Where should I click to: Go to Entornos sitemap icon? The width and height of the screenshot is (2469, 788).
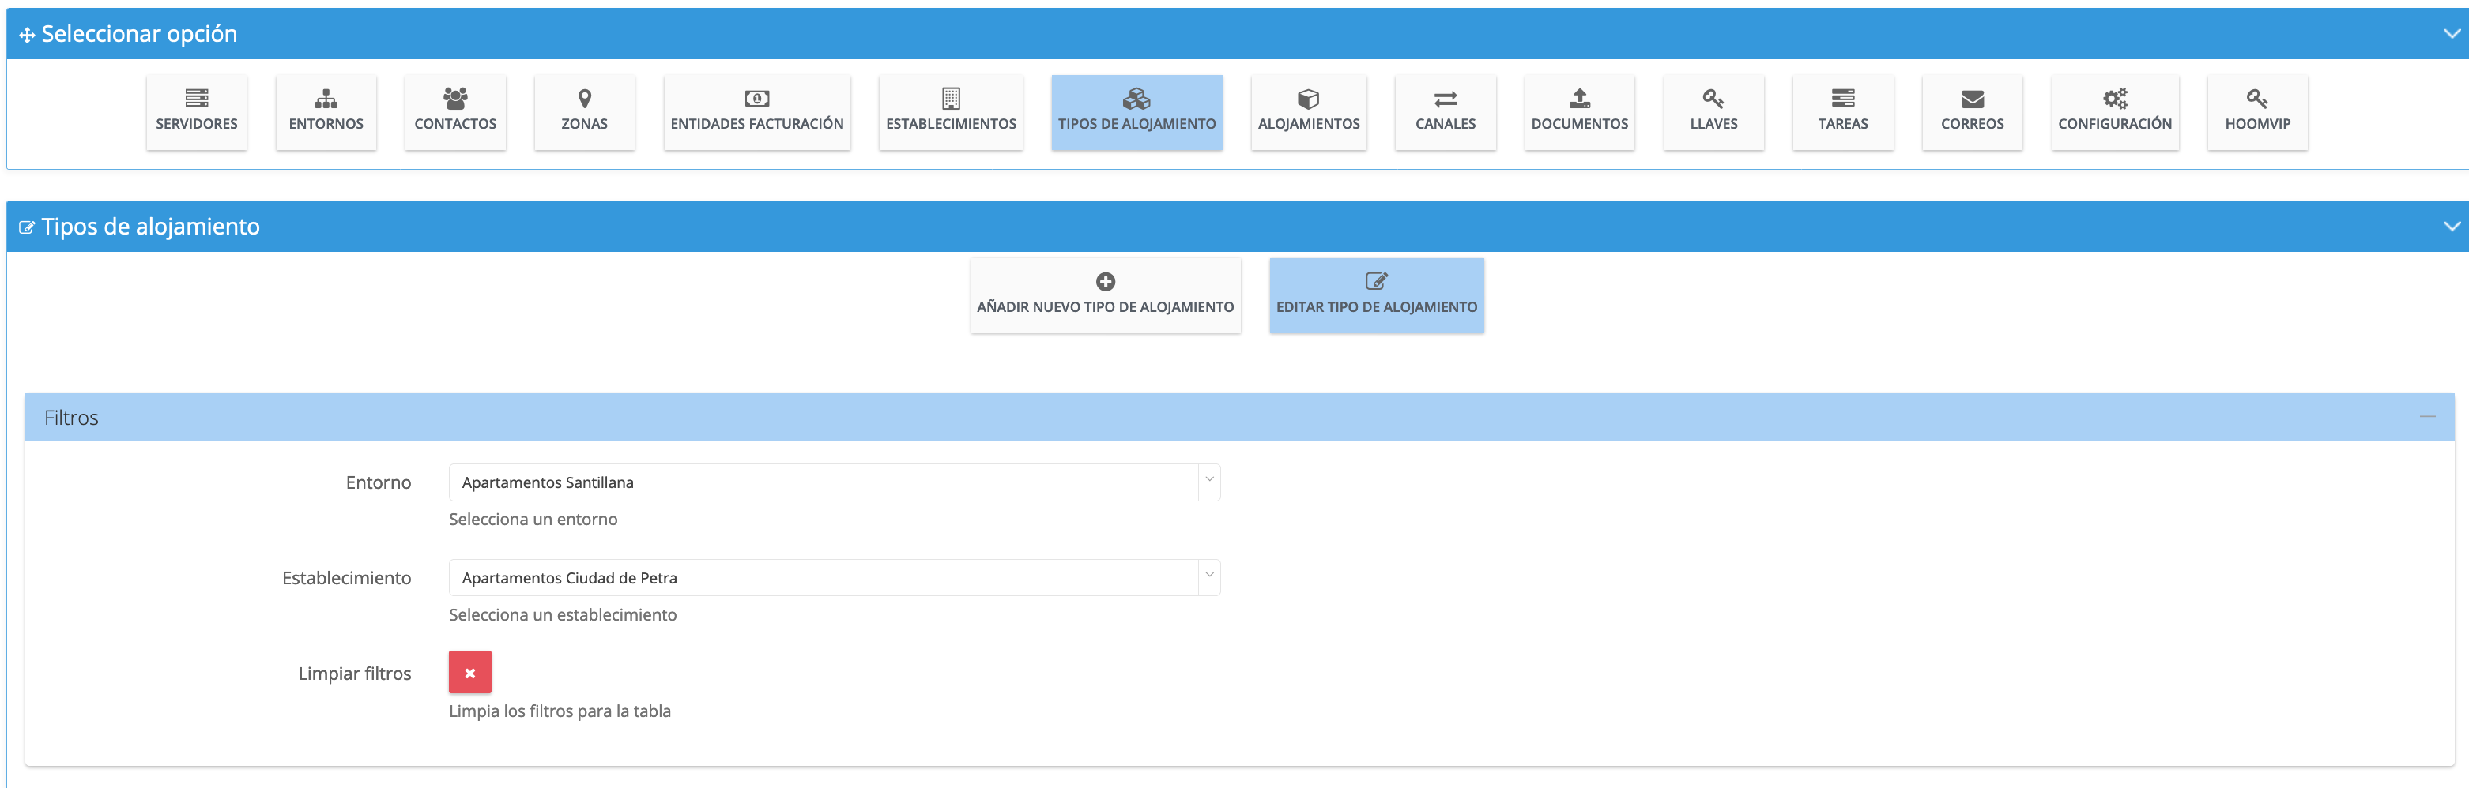326,99
